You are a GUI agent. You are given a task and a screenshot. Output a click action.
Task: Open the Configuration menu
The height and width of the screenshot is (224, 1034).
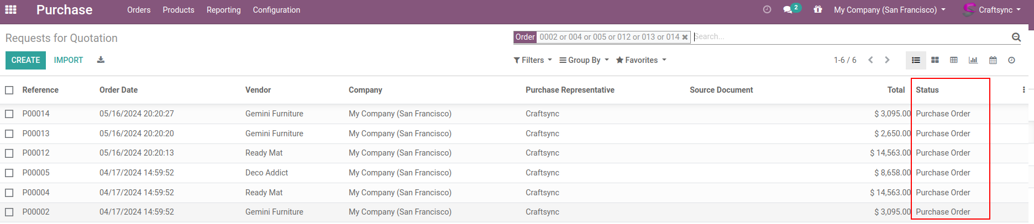(276, 10)
